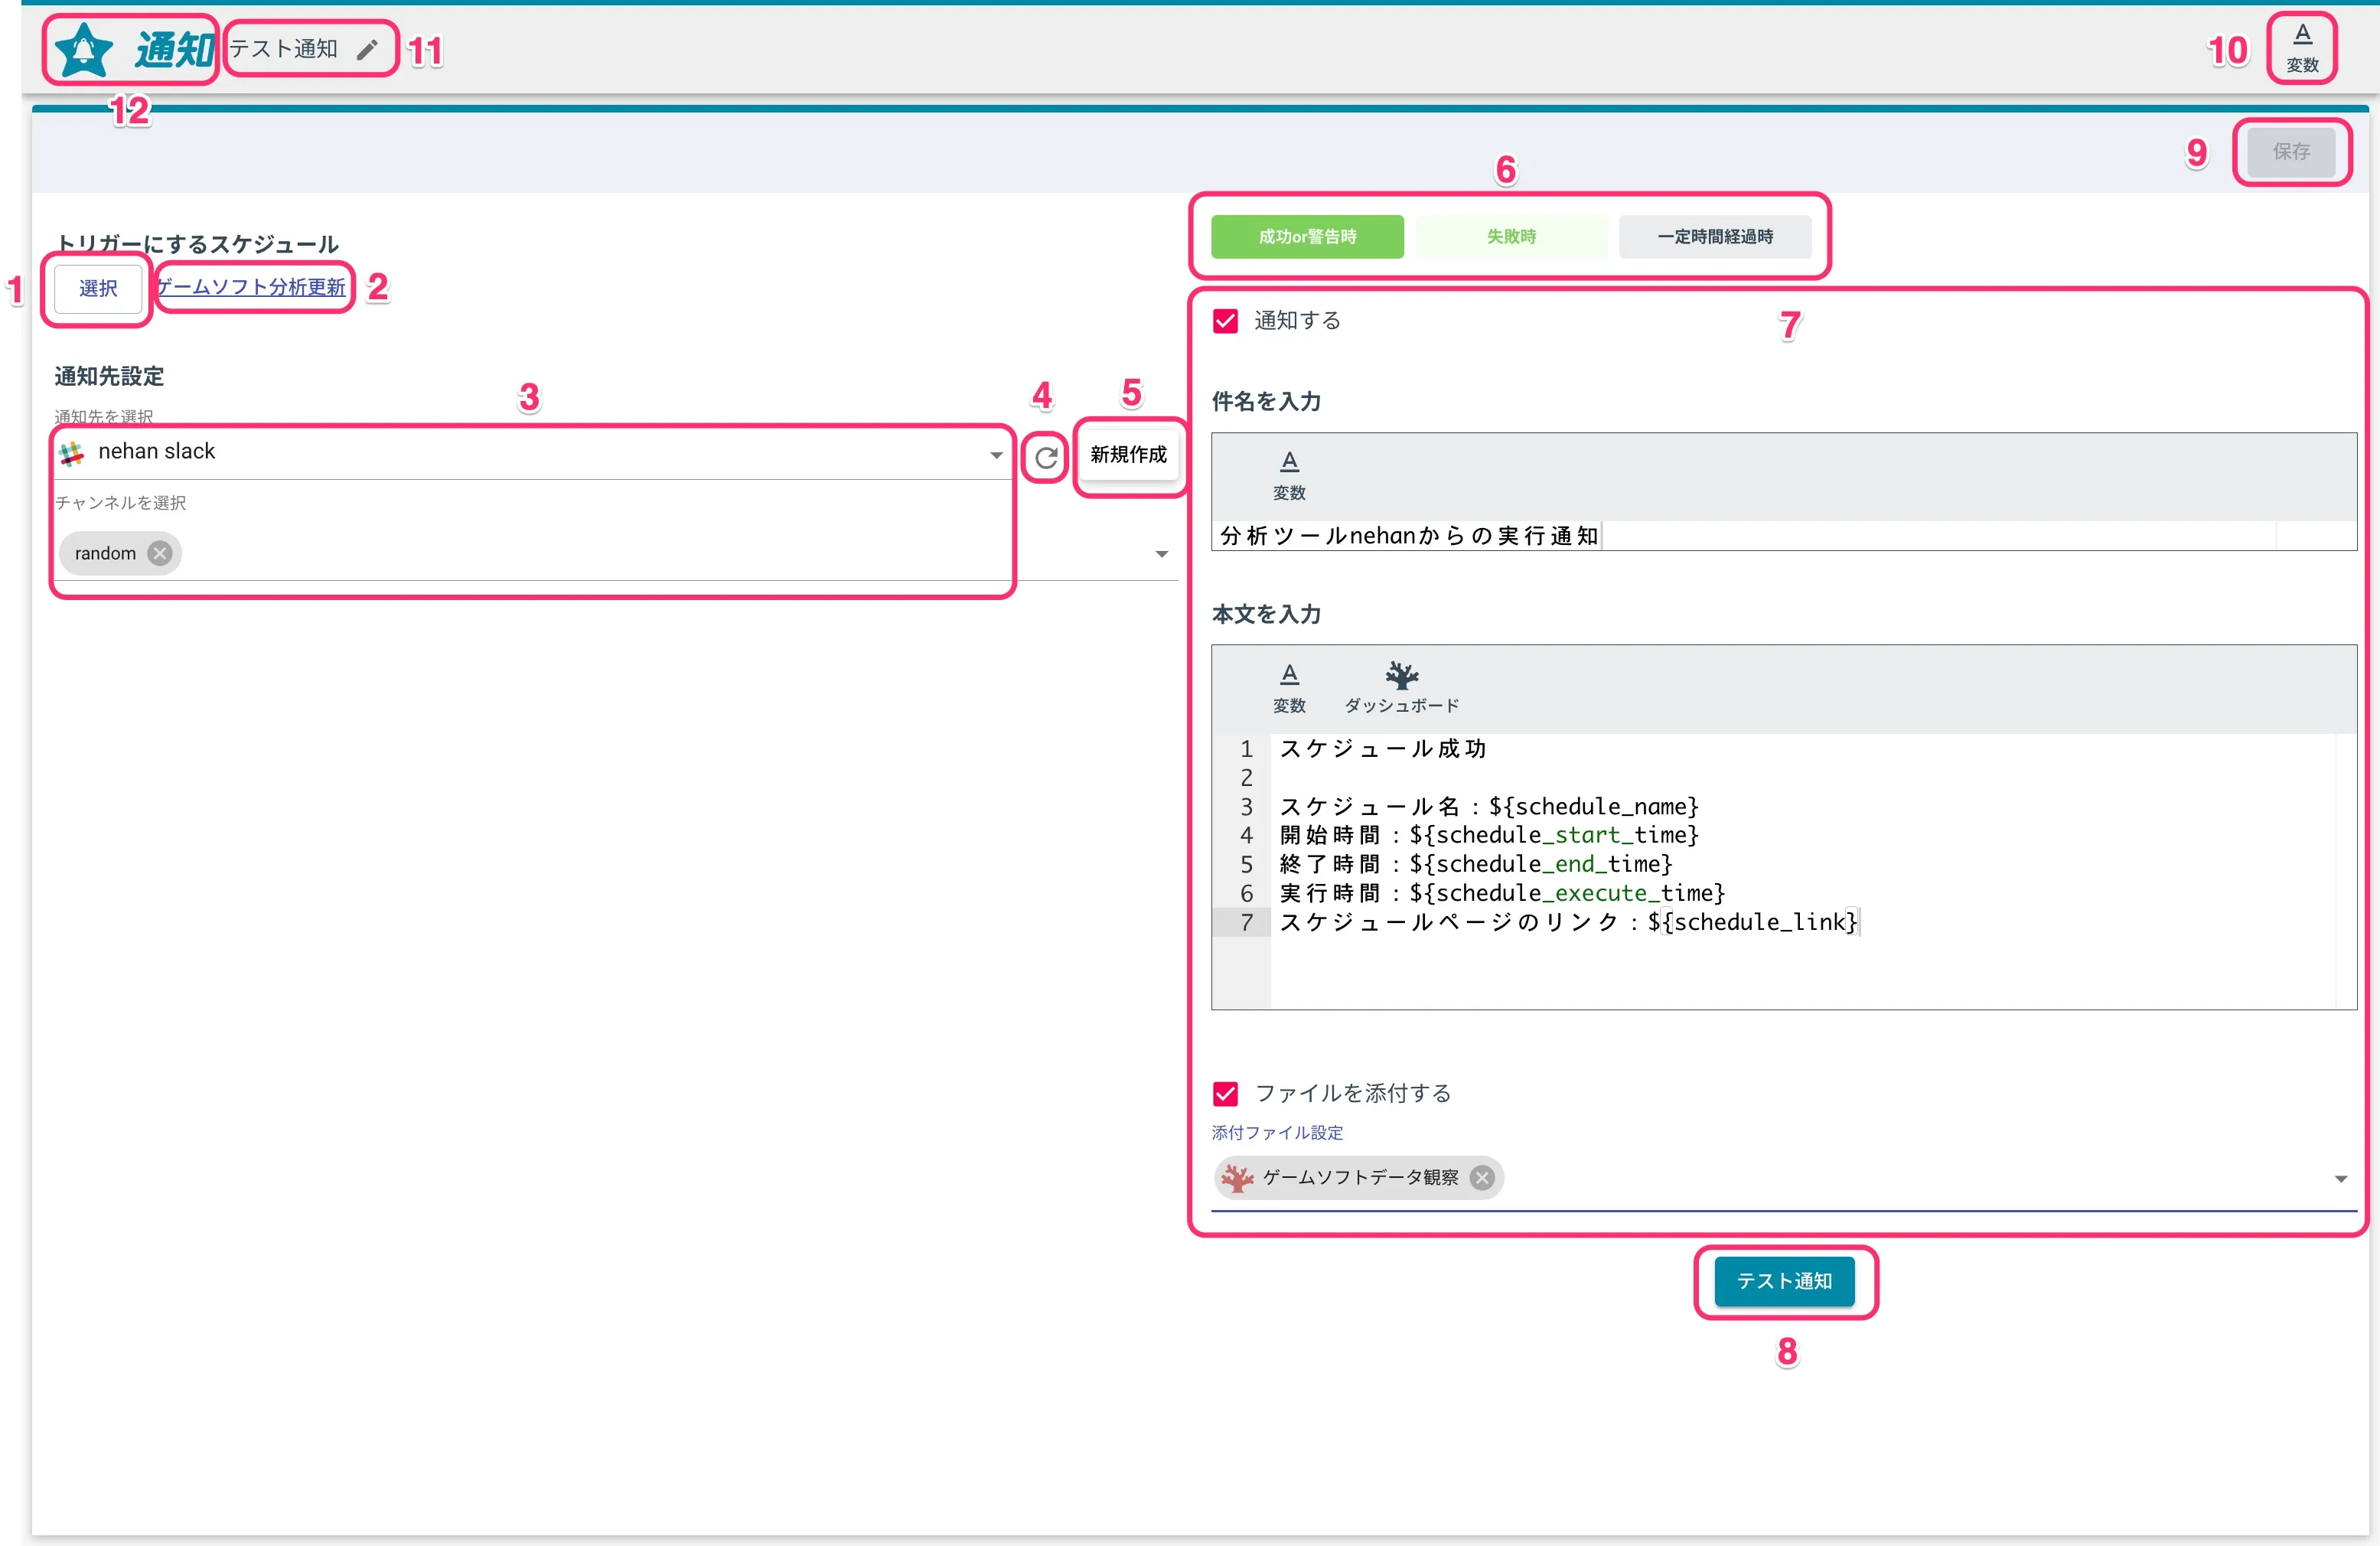This screenshot has width=2380, height=1546.
Task: Click the 新規作成 button
Action: (1128, 455)
